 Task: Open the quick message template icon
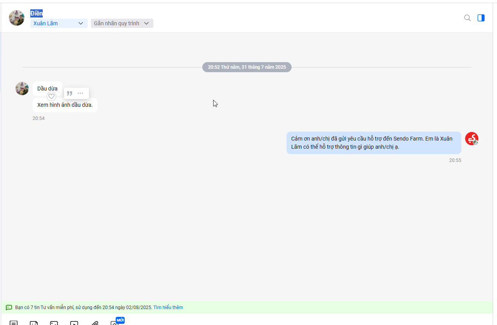click(x=14, y=323)
